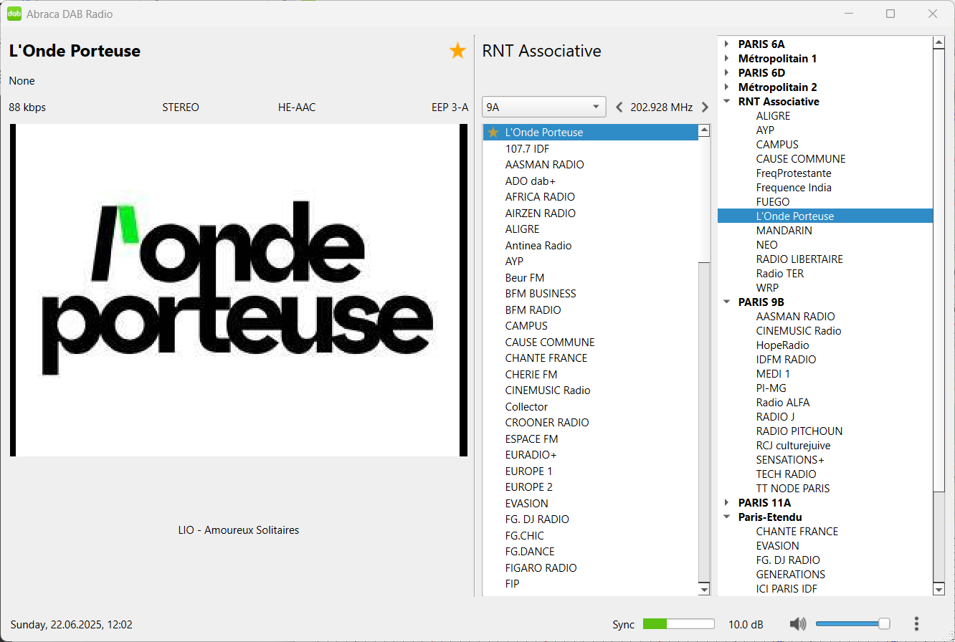
Task: Open the 9A channel dropdown
Action: 544,107
